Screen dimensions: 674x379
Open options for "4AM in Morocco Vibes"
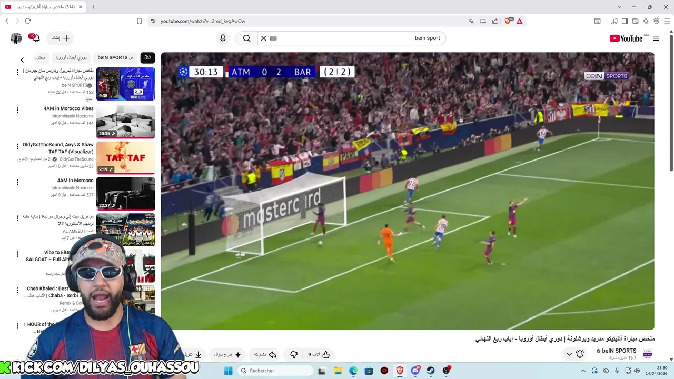pyautogui.click(x=17, y=110)
